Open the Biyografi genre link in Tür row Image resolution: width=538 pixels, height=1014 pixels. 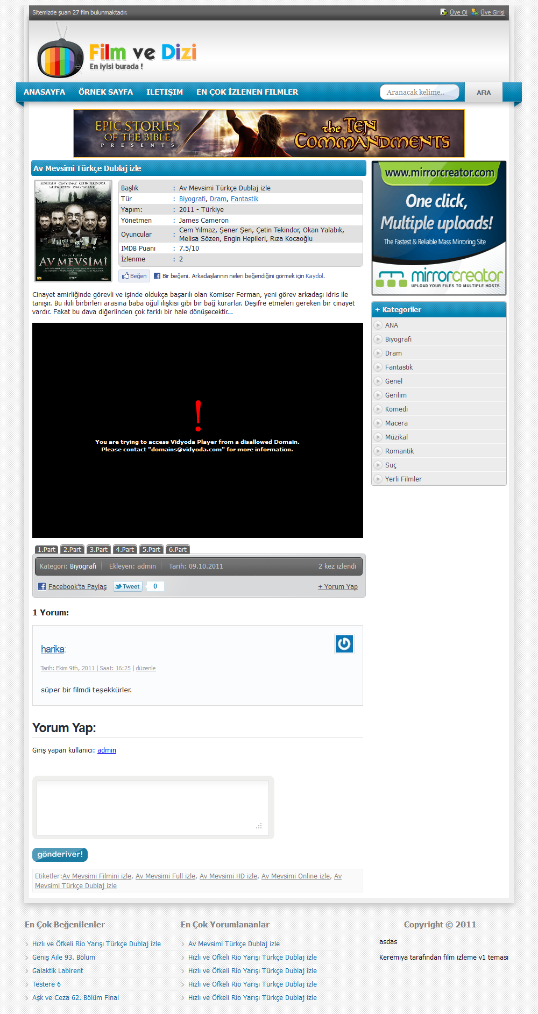pos(192,199)
